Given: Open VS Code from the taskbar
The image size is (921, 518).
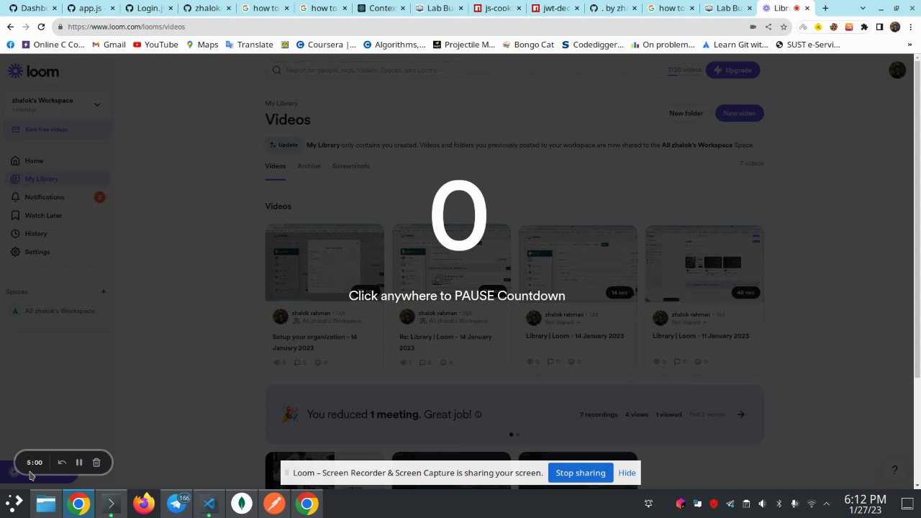Looking at the screenshot, I should 209,504.
